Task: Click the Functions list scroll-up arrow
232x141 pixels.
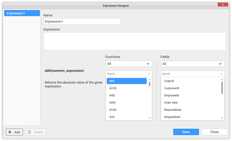Action: 150,79
